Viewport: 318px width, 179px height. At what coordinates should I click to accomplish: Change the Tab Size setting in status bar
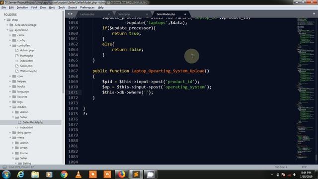281,167
